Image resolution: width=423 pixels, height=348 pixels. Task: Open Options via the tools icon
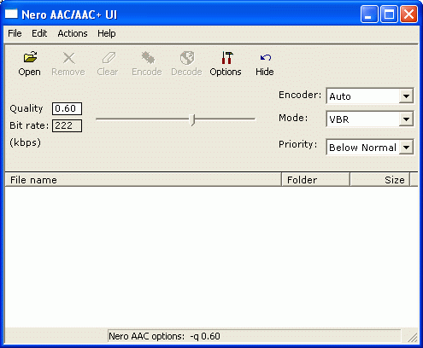click(226, 57)
